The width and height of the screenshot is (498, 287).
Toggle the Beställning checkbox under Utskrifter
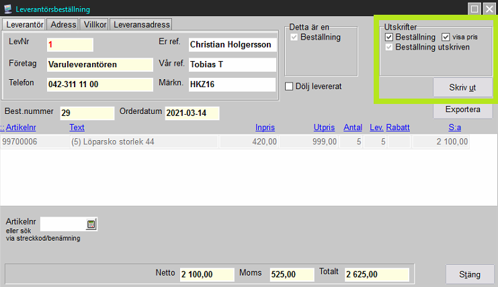click(389, 37)
